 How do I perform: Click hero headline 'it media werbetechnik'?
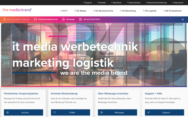click(x=75, y=46)
